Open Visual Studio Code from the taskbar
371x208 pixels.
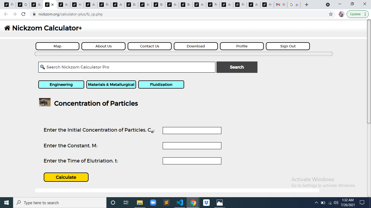(x=180, y=203)
